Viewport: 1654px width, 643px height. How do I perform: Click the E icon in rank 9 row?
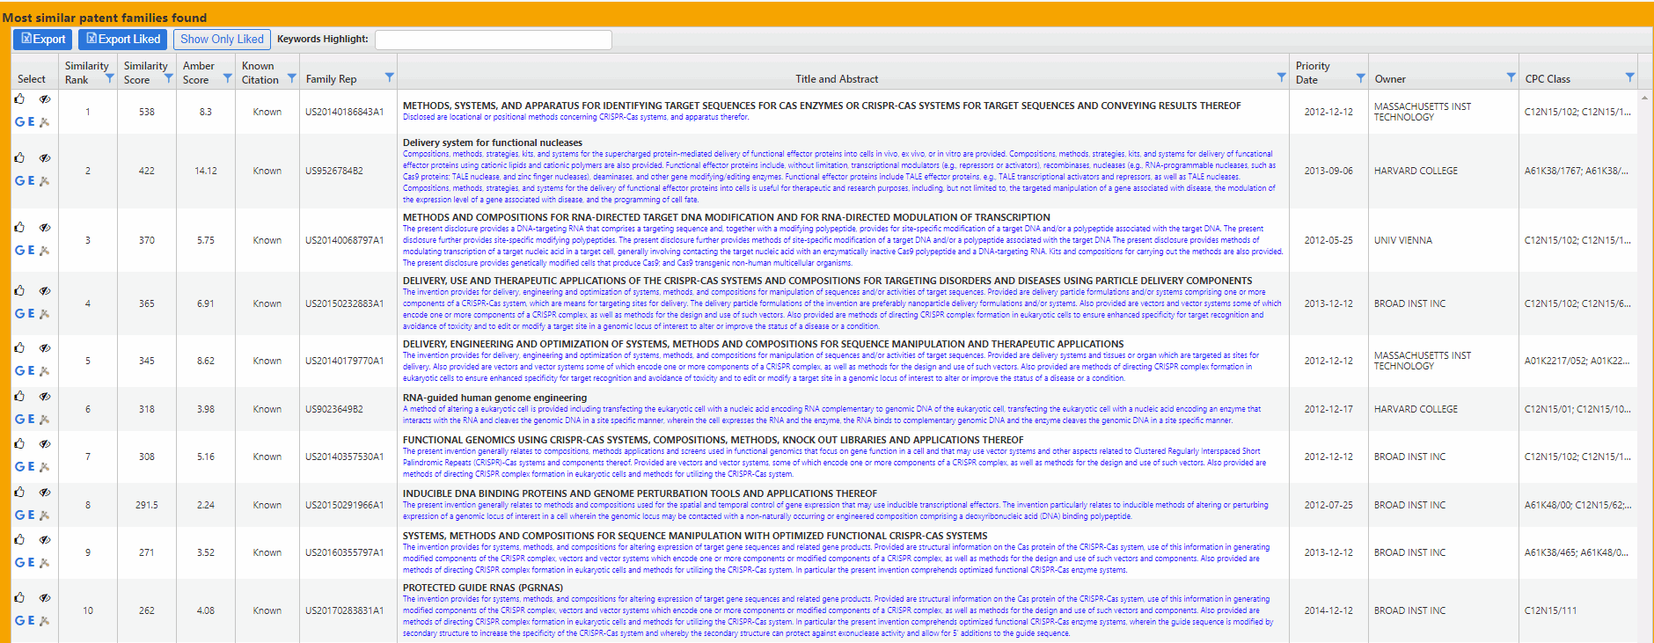31,563
